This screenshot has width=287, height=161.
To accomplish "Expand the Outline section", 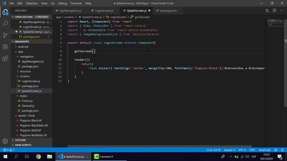I will (x=20, y=140).
